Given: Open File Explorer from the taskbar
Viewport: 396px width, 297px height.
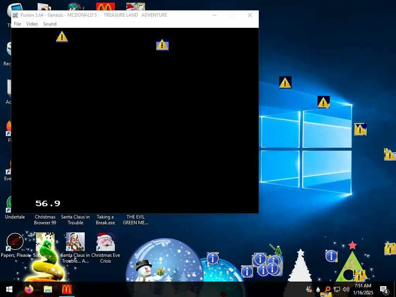Looking at the screenshot, I should 48,289.
